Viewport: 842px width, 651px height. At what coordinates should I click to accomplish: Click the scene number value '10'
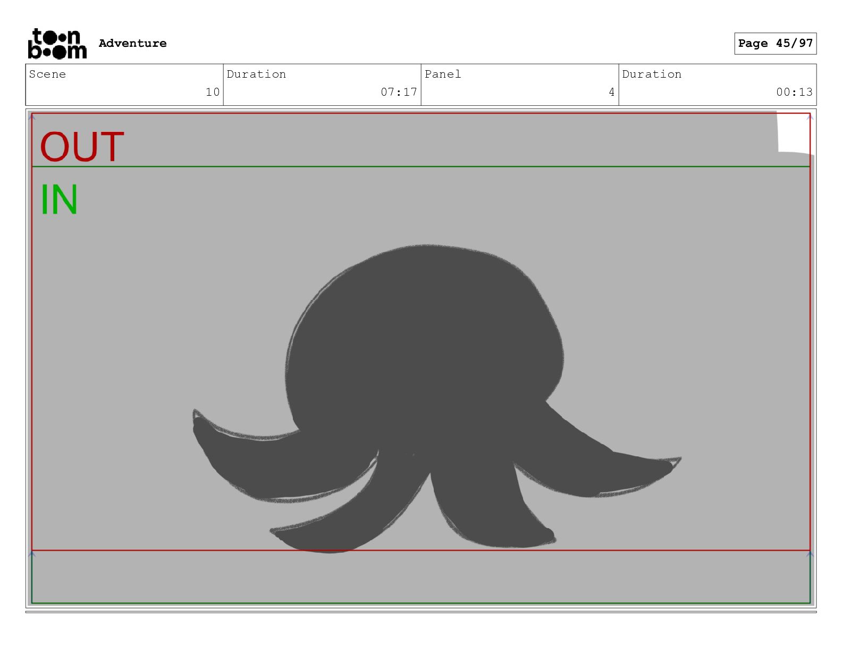[x=213, y=92]
